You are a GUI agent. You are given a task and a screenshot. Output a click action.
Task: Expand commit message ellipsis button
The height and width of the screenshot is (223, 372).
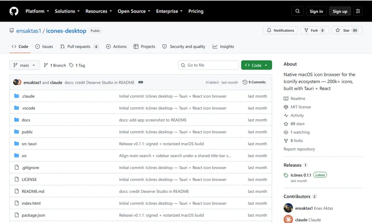pos(141,82)
